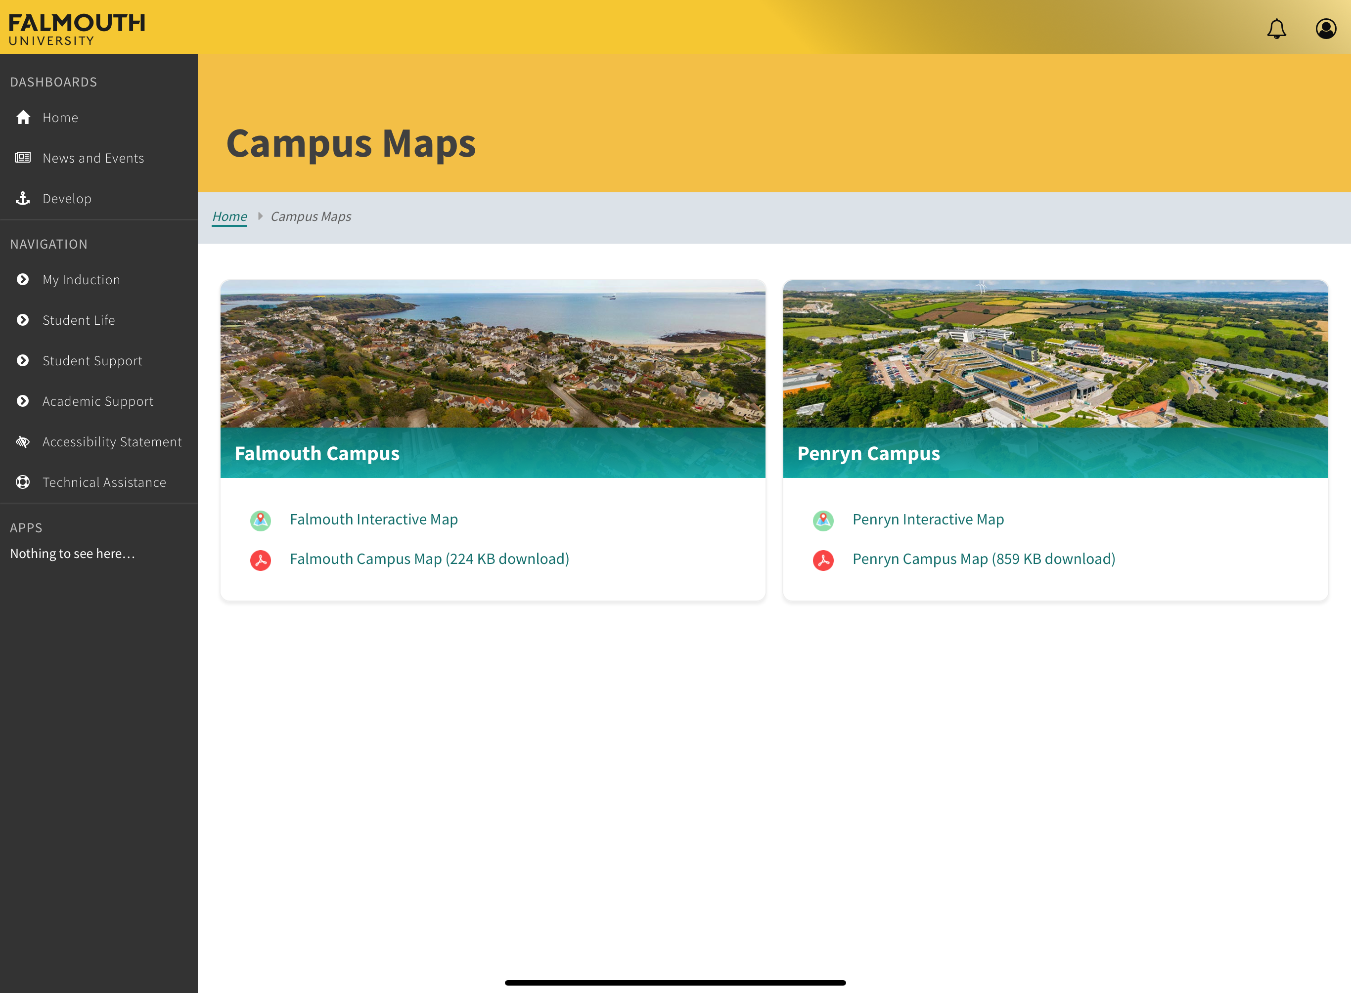Screen dimensions: 1351x993
Task: Click the APPS section heading
Action: [26, 528]
